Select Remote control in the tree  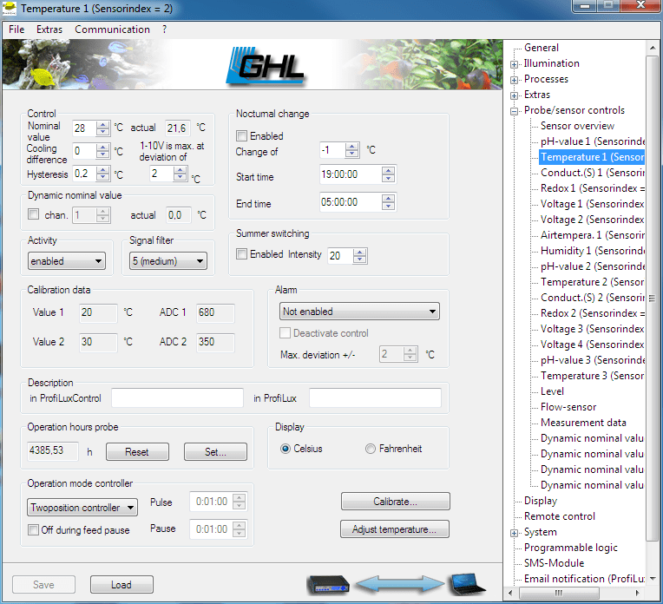[560, 516]
